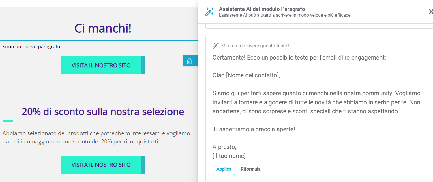Image resolution: width=433 pixels, height=182 pixels.
Task: Close the 'Assistente AI del modulo Paragrafo' panel
Action: coord(431,12)
